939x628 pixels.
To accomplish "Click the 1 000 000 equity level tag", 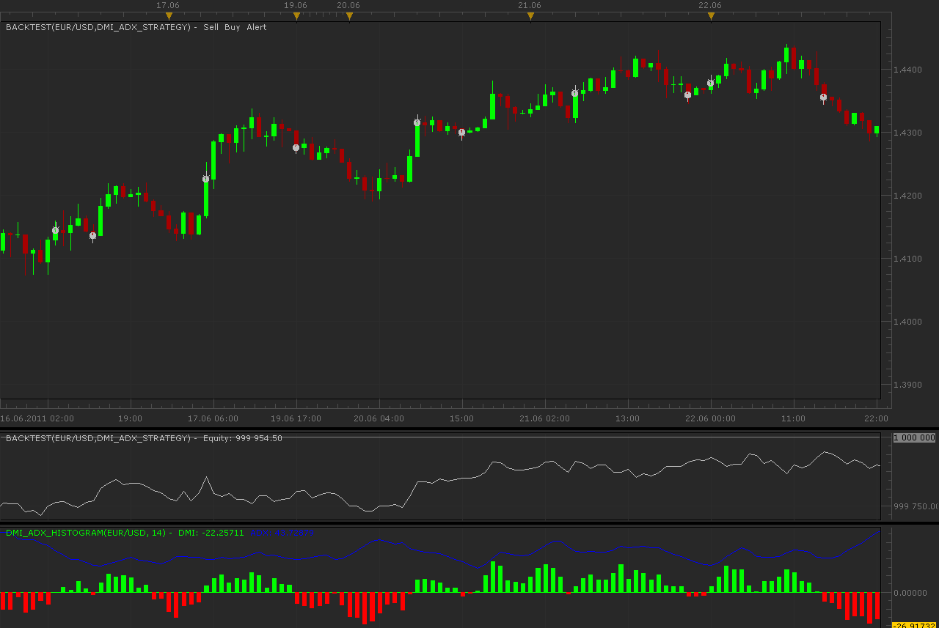I will pos(914,437).
